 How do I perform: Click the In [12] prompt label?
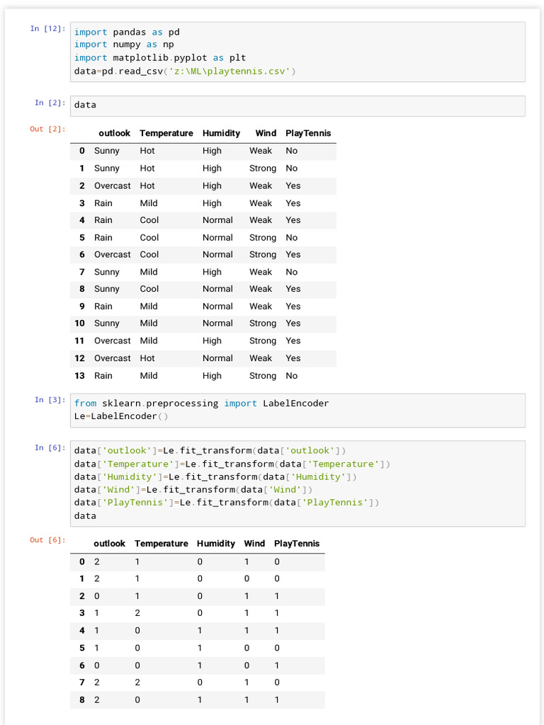click(47, 29)
